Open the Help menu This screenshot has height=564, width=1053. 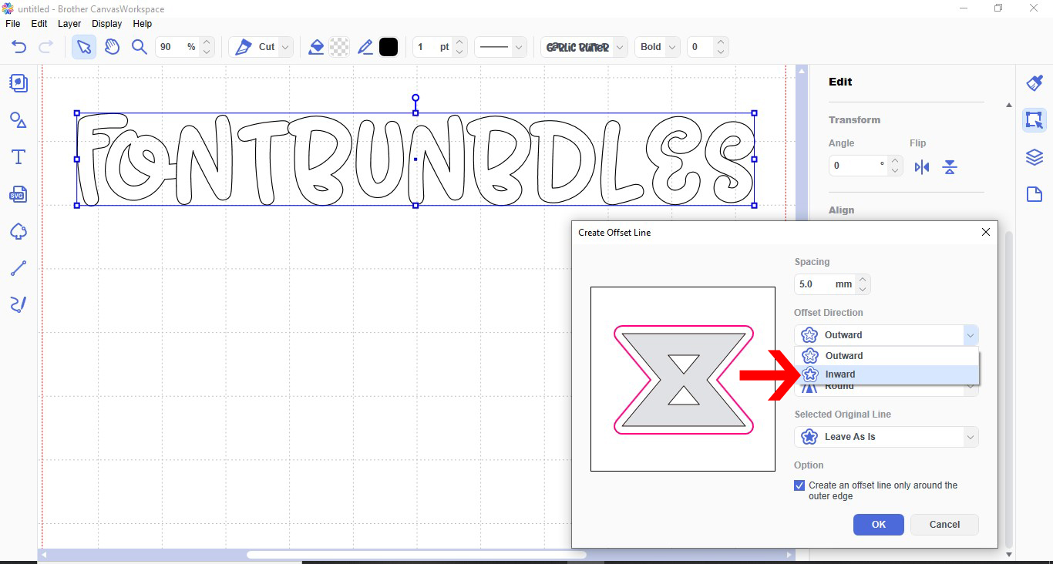click(x=143, y=24)
